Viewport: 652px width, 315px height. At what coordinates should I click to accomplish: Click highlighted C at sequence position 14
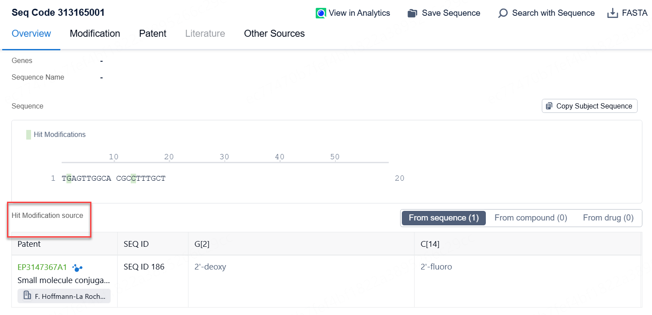point(133,178)
